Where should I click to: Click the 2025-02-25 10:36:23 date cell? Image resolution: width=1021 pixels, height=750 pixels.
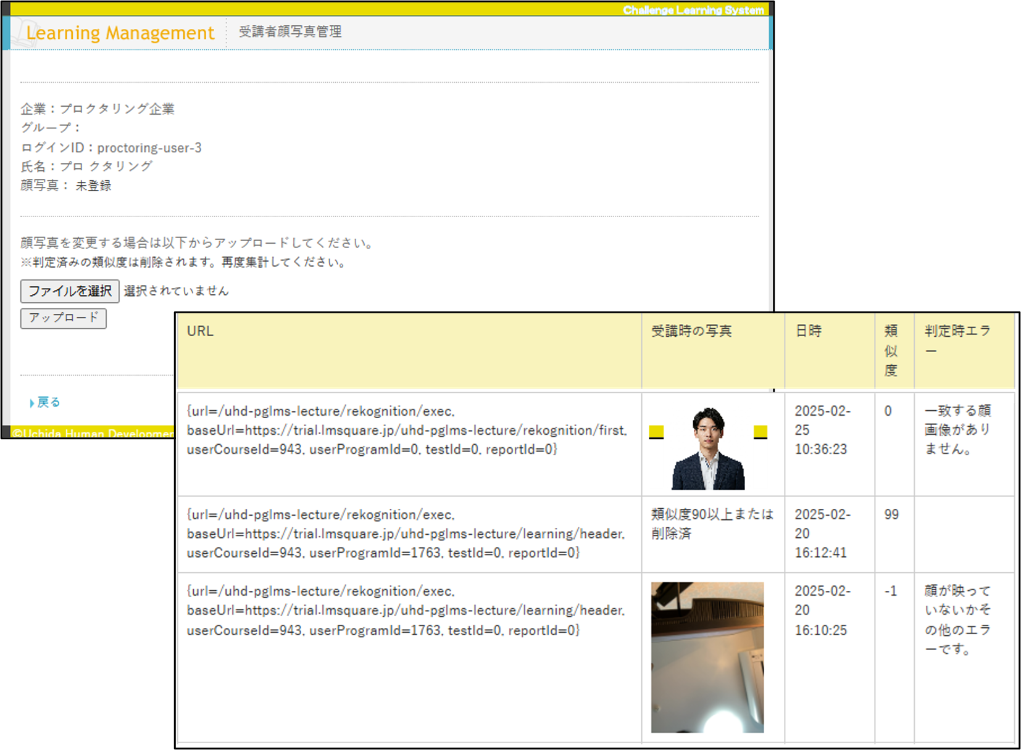click(x=822, y=430)
